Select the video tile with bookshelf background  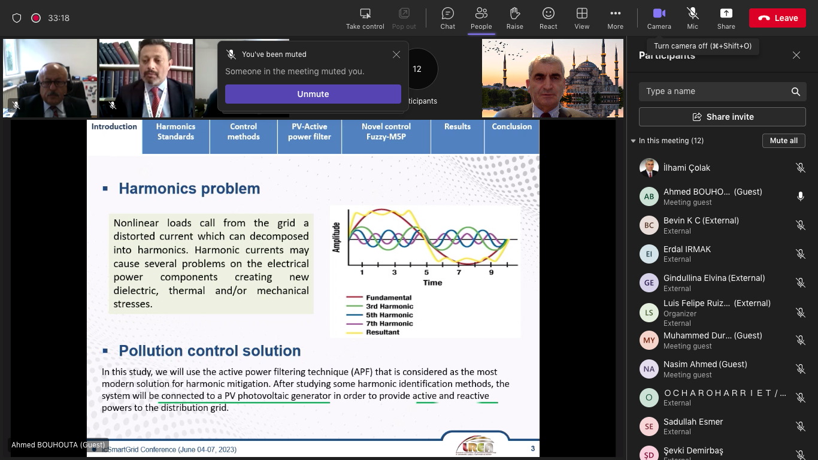(x=146, y=78)
